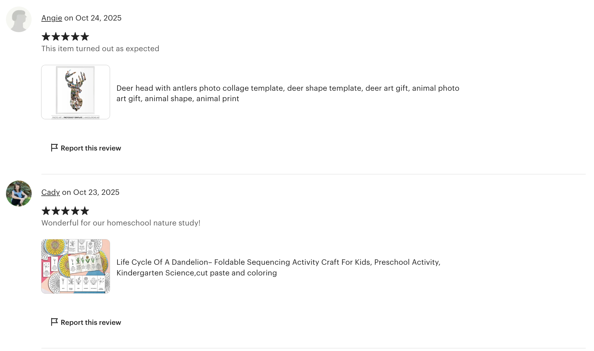
Task: Click the Oct 24, 2025 review date
Action: click(98, 18)
